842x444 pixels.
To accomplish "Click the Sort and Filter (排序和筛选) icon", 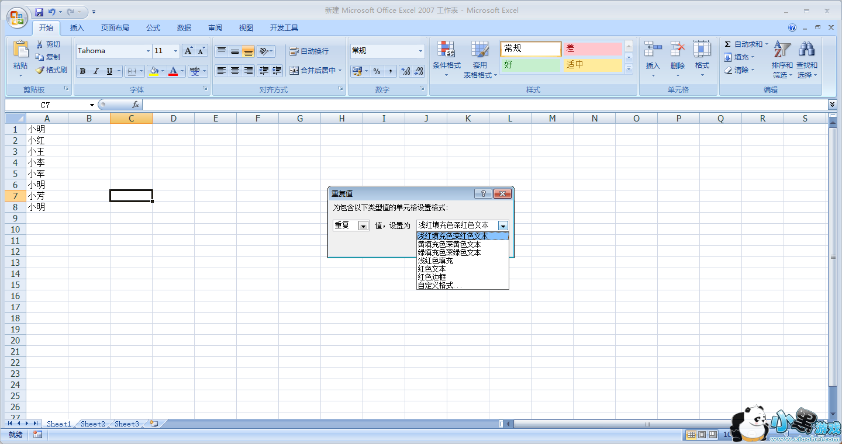I will (x=782, y=50).
